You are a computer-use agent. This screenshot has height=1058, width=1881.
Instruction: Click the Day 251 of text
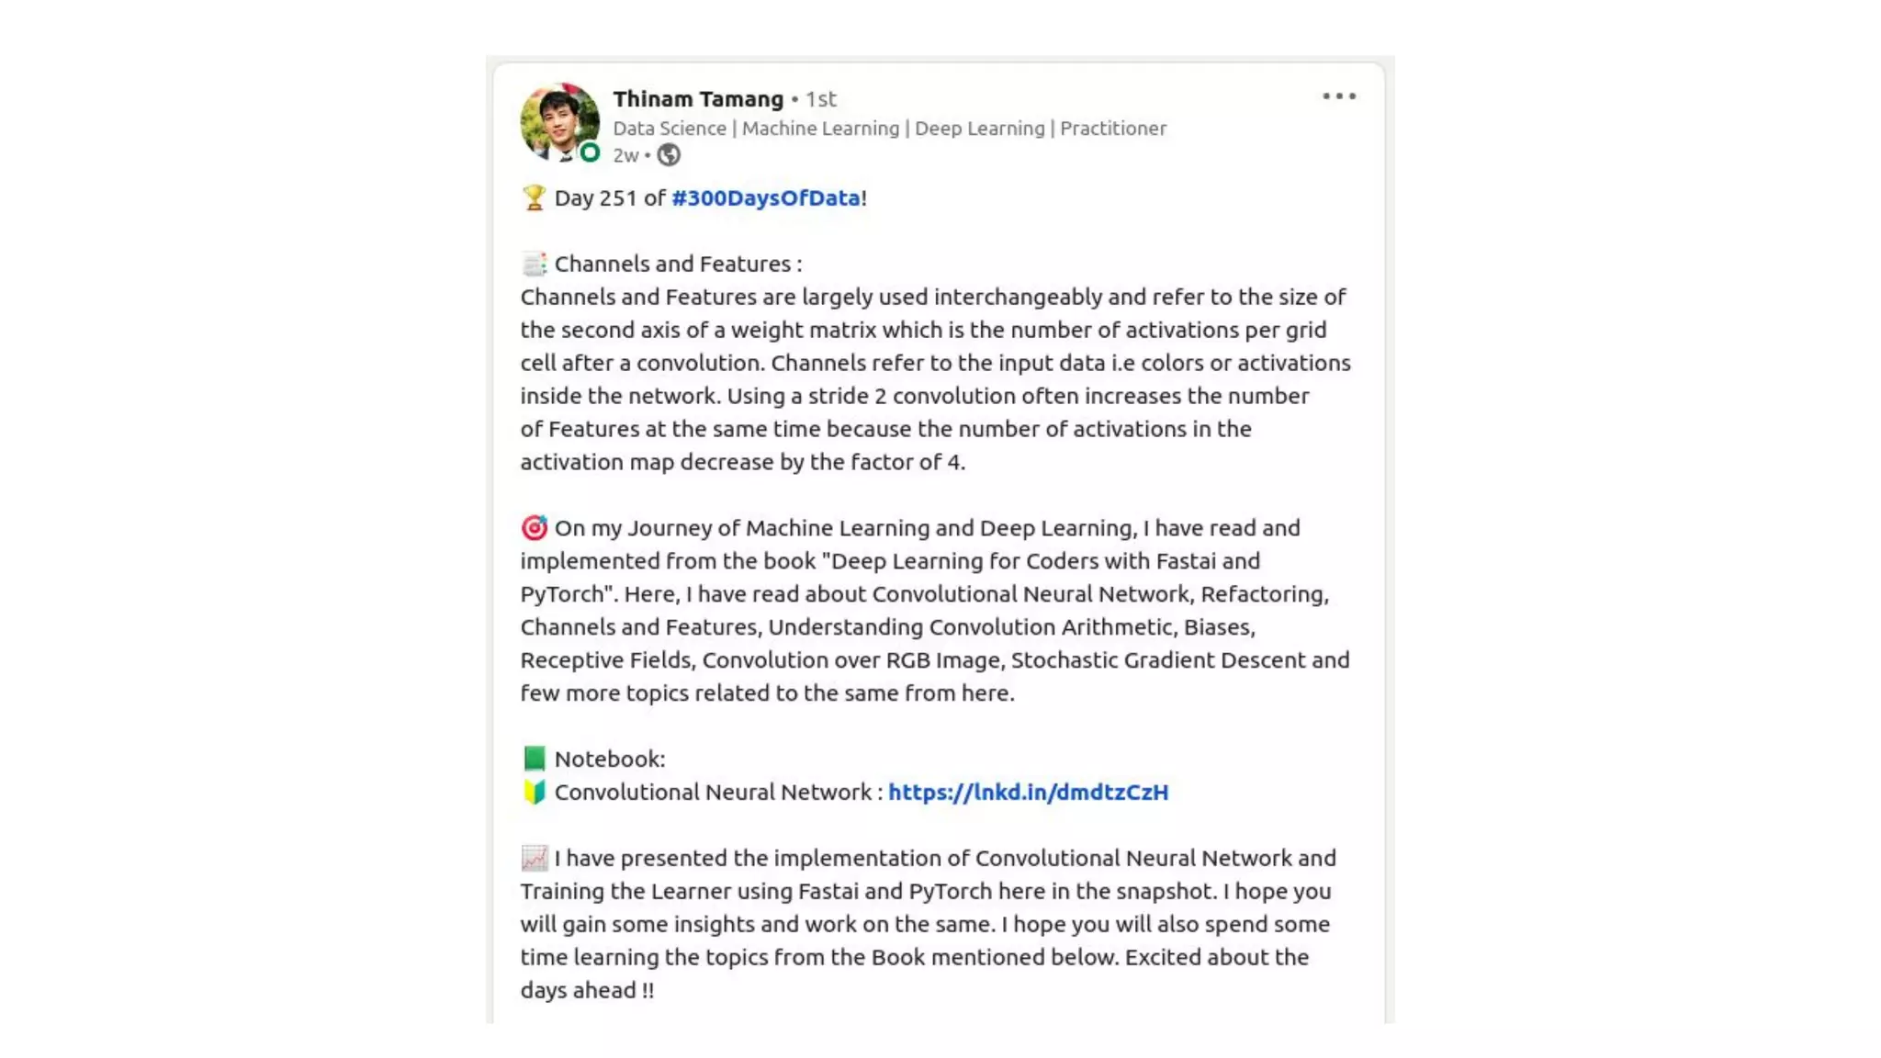(610, 198)
